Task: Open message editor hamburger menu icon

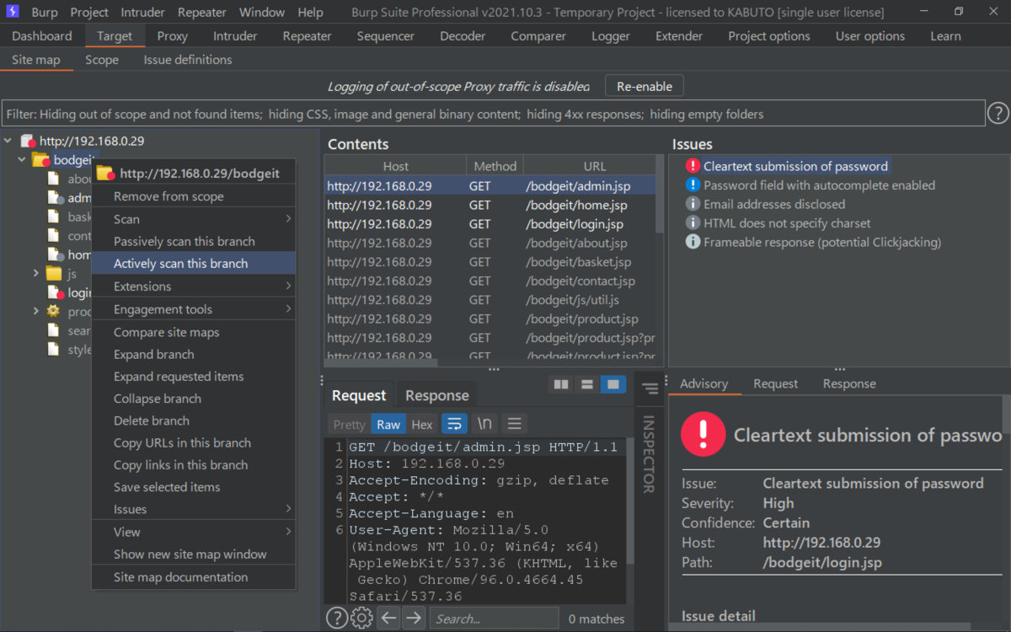Action: [x=515, y=424]
